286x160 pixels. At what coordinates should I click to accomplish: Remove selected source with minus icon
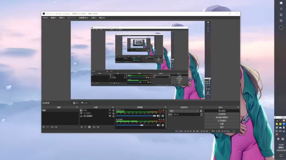[85, 127]
